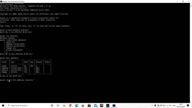192x108 pixels.
Task: Click the console scrollbar down arrow
Action: click(x=191, y=102)
